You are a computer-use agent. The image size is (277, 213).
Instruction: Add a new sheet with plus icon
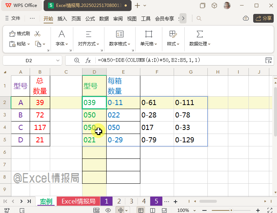click(x=176, y=201)
